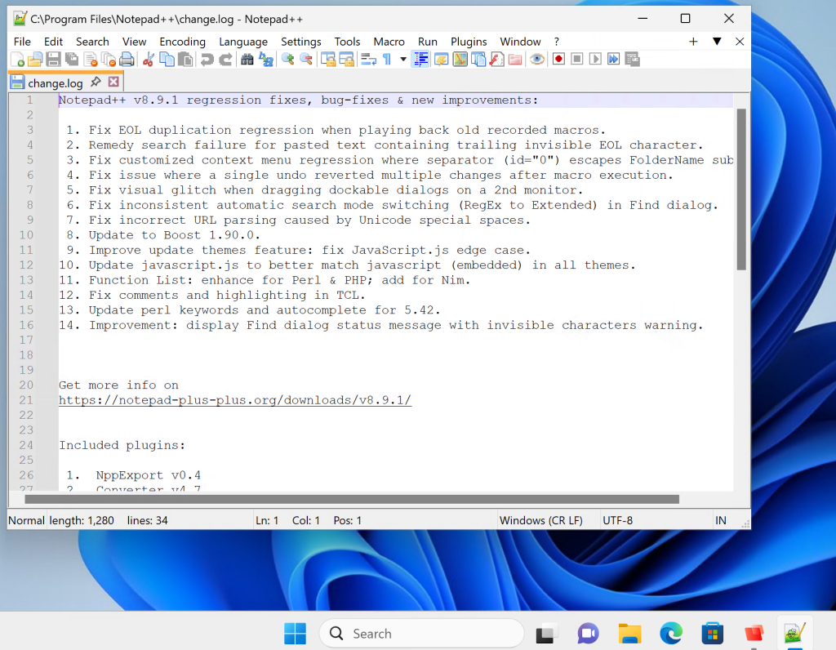Open the Encoding menu
Image resolution: width=836 pixels, height=650 pixels.
pos(182,42)
